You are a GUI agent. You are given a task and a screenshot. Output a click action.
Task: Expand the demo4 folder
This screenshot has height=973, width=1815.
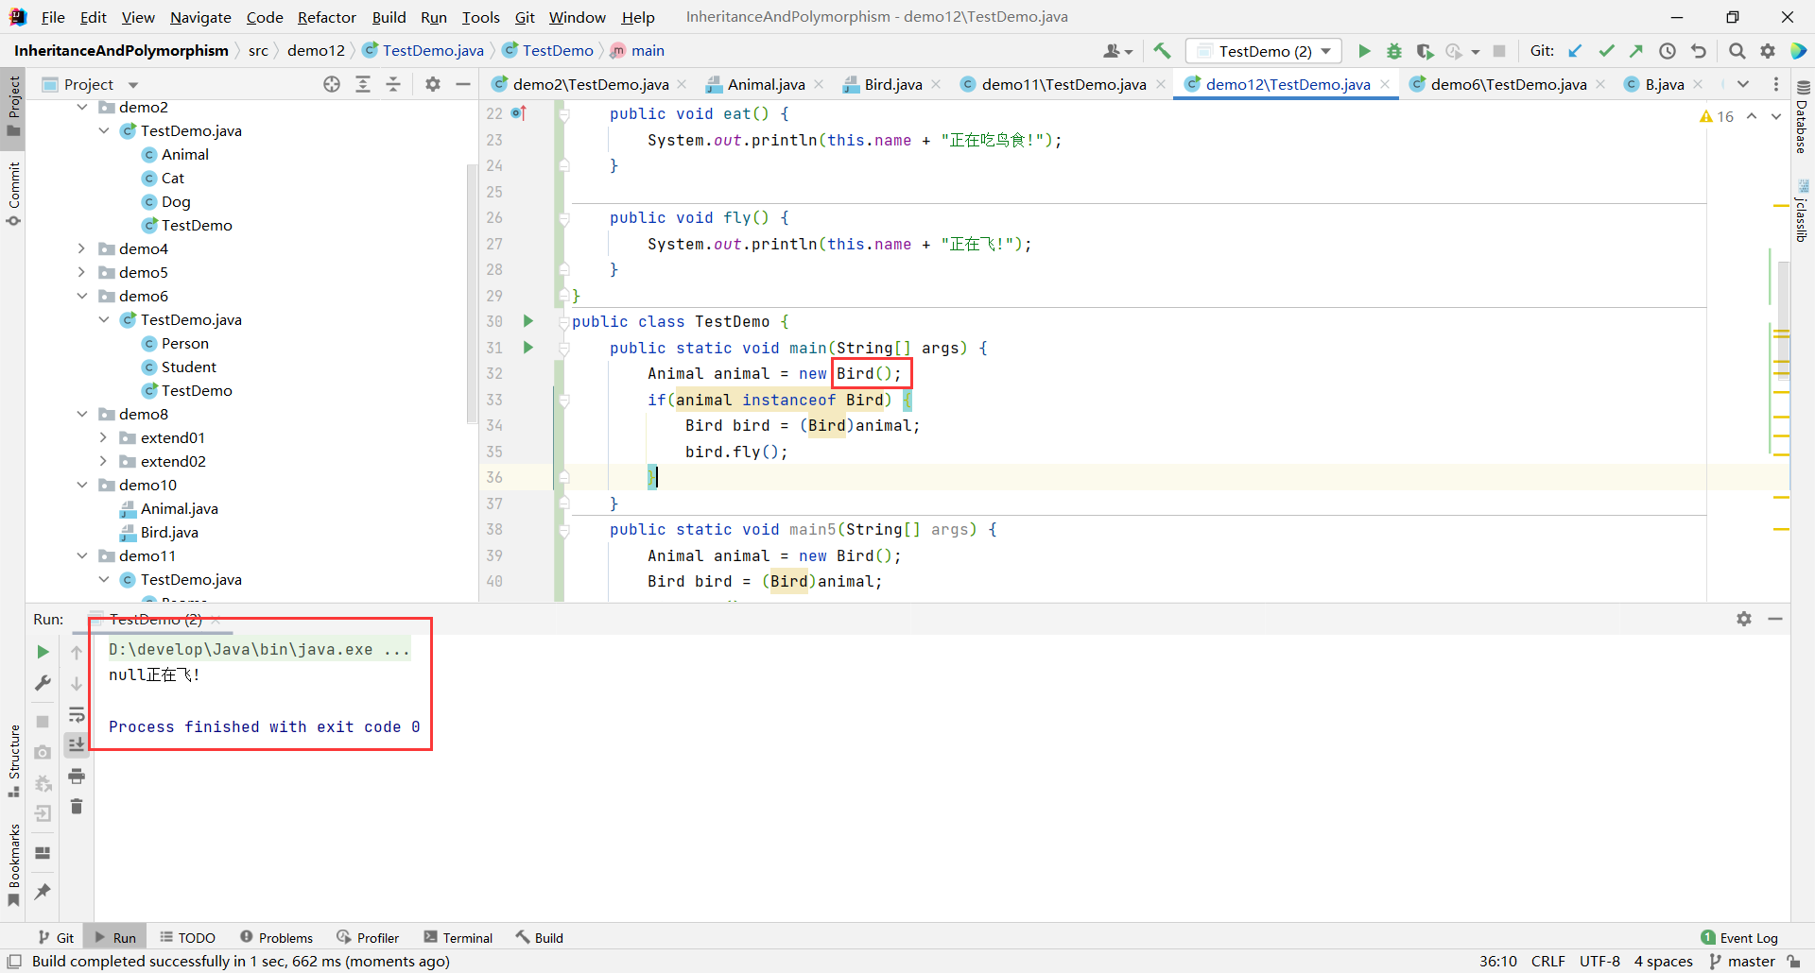tap(82, 248)
